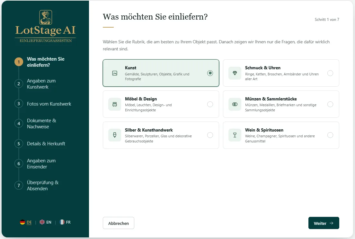Click the 'Wählen Sie die Rubrik' instruction paragraph
355x239 pixels.
click(x=216, y=45)
